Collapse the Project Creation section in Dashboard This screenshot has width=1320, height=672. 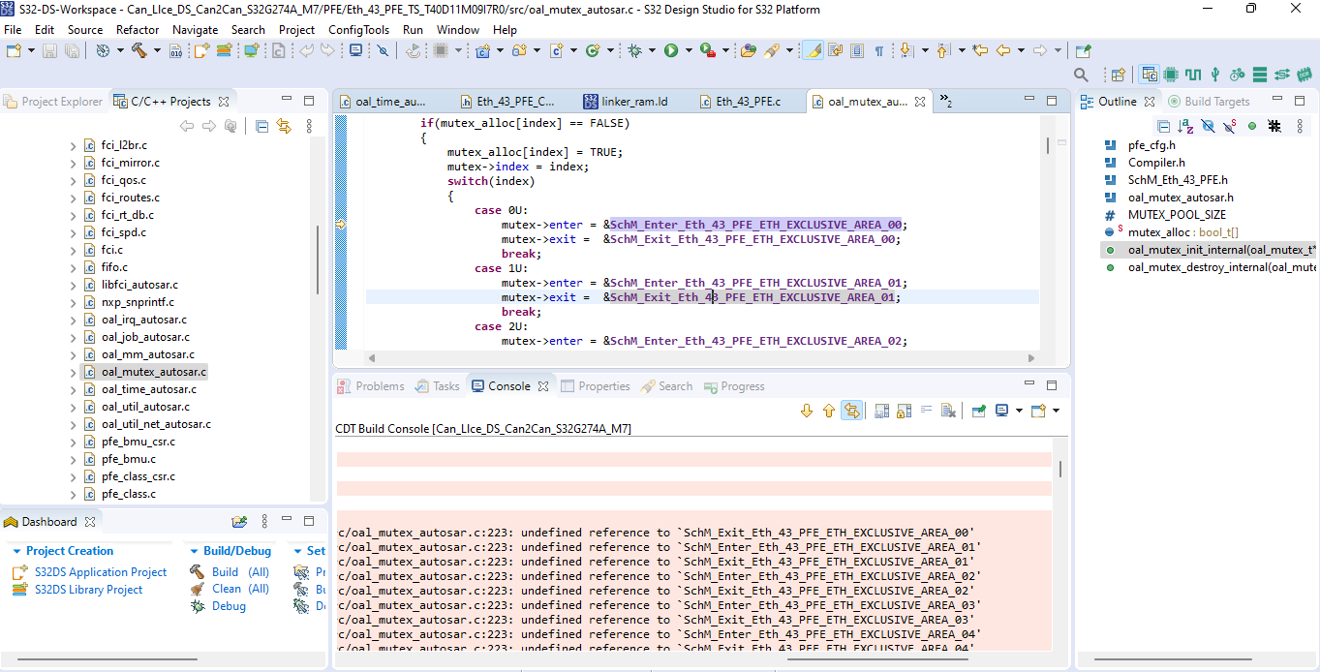[16, 551]
